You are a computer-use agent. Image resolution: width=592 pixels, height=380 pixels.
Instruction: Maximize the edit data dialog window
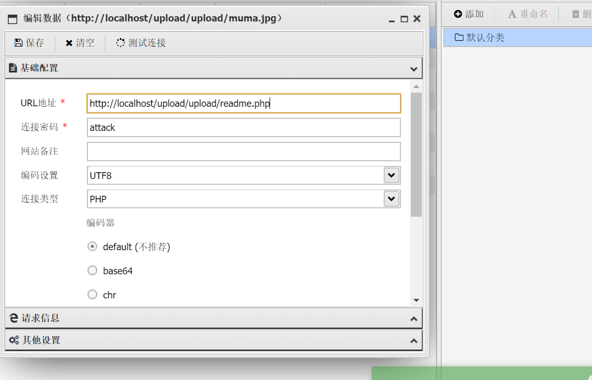404,19
